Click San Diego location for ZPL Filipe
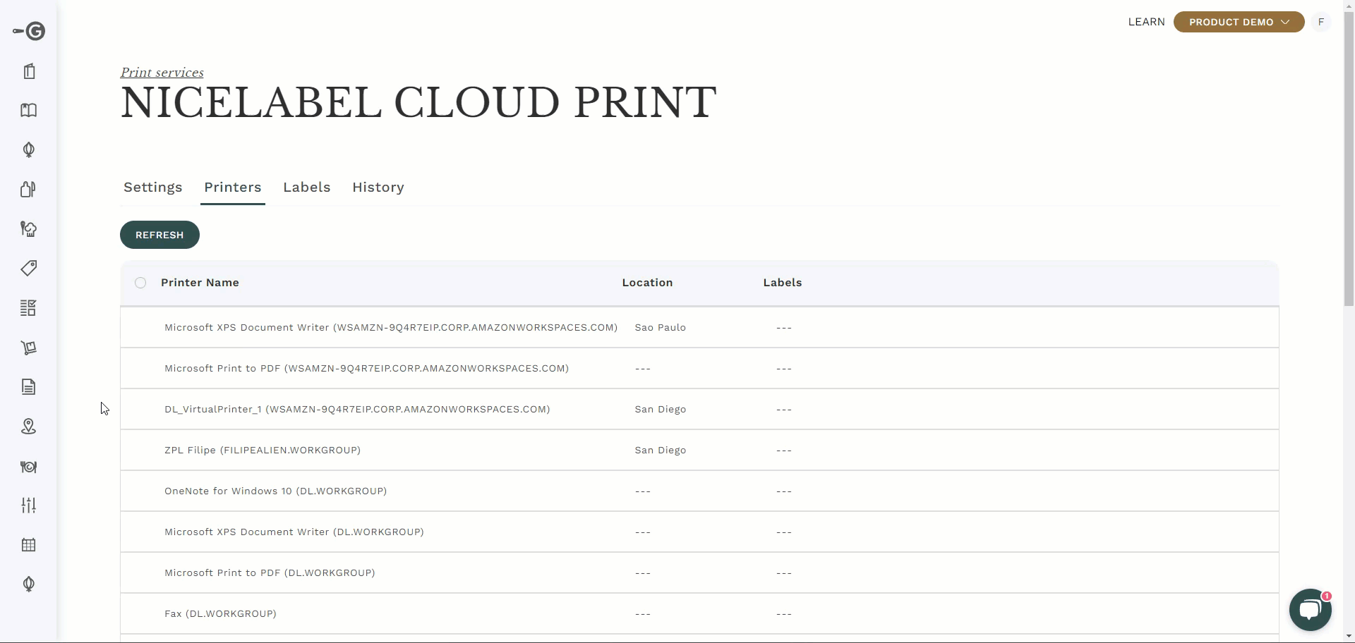 click(660, 451)
